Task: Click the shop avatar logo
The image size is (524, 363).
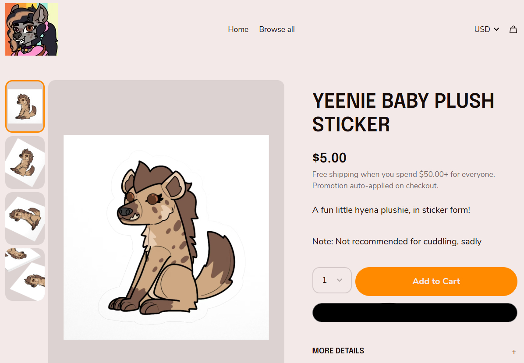Action: click(32, 29)
